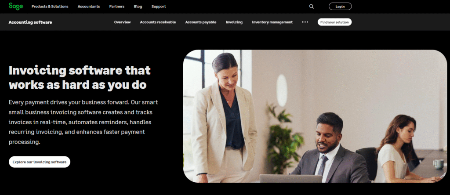This screenshot has height=195, width=450.
Task: Click the invoicing description paragraph
Action: pyautogui.click(x=83, y=122)
